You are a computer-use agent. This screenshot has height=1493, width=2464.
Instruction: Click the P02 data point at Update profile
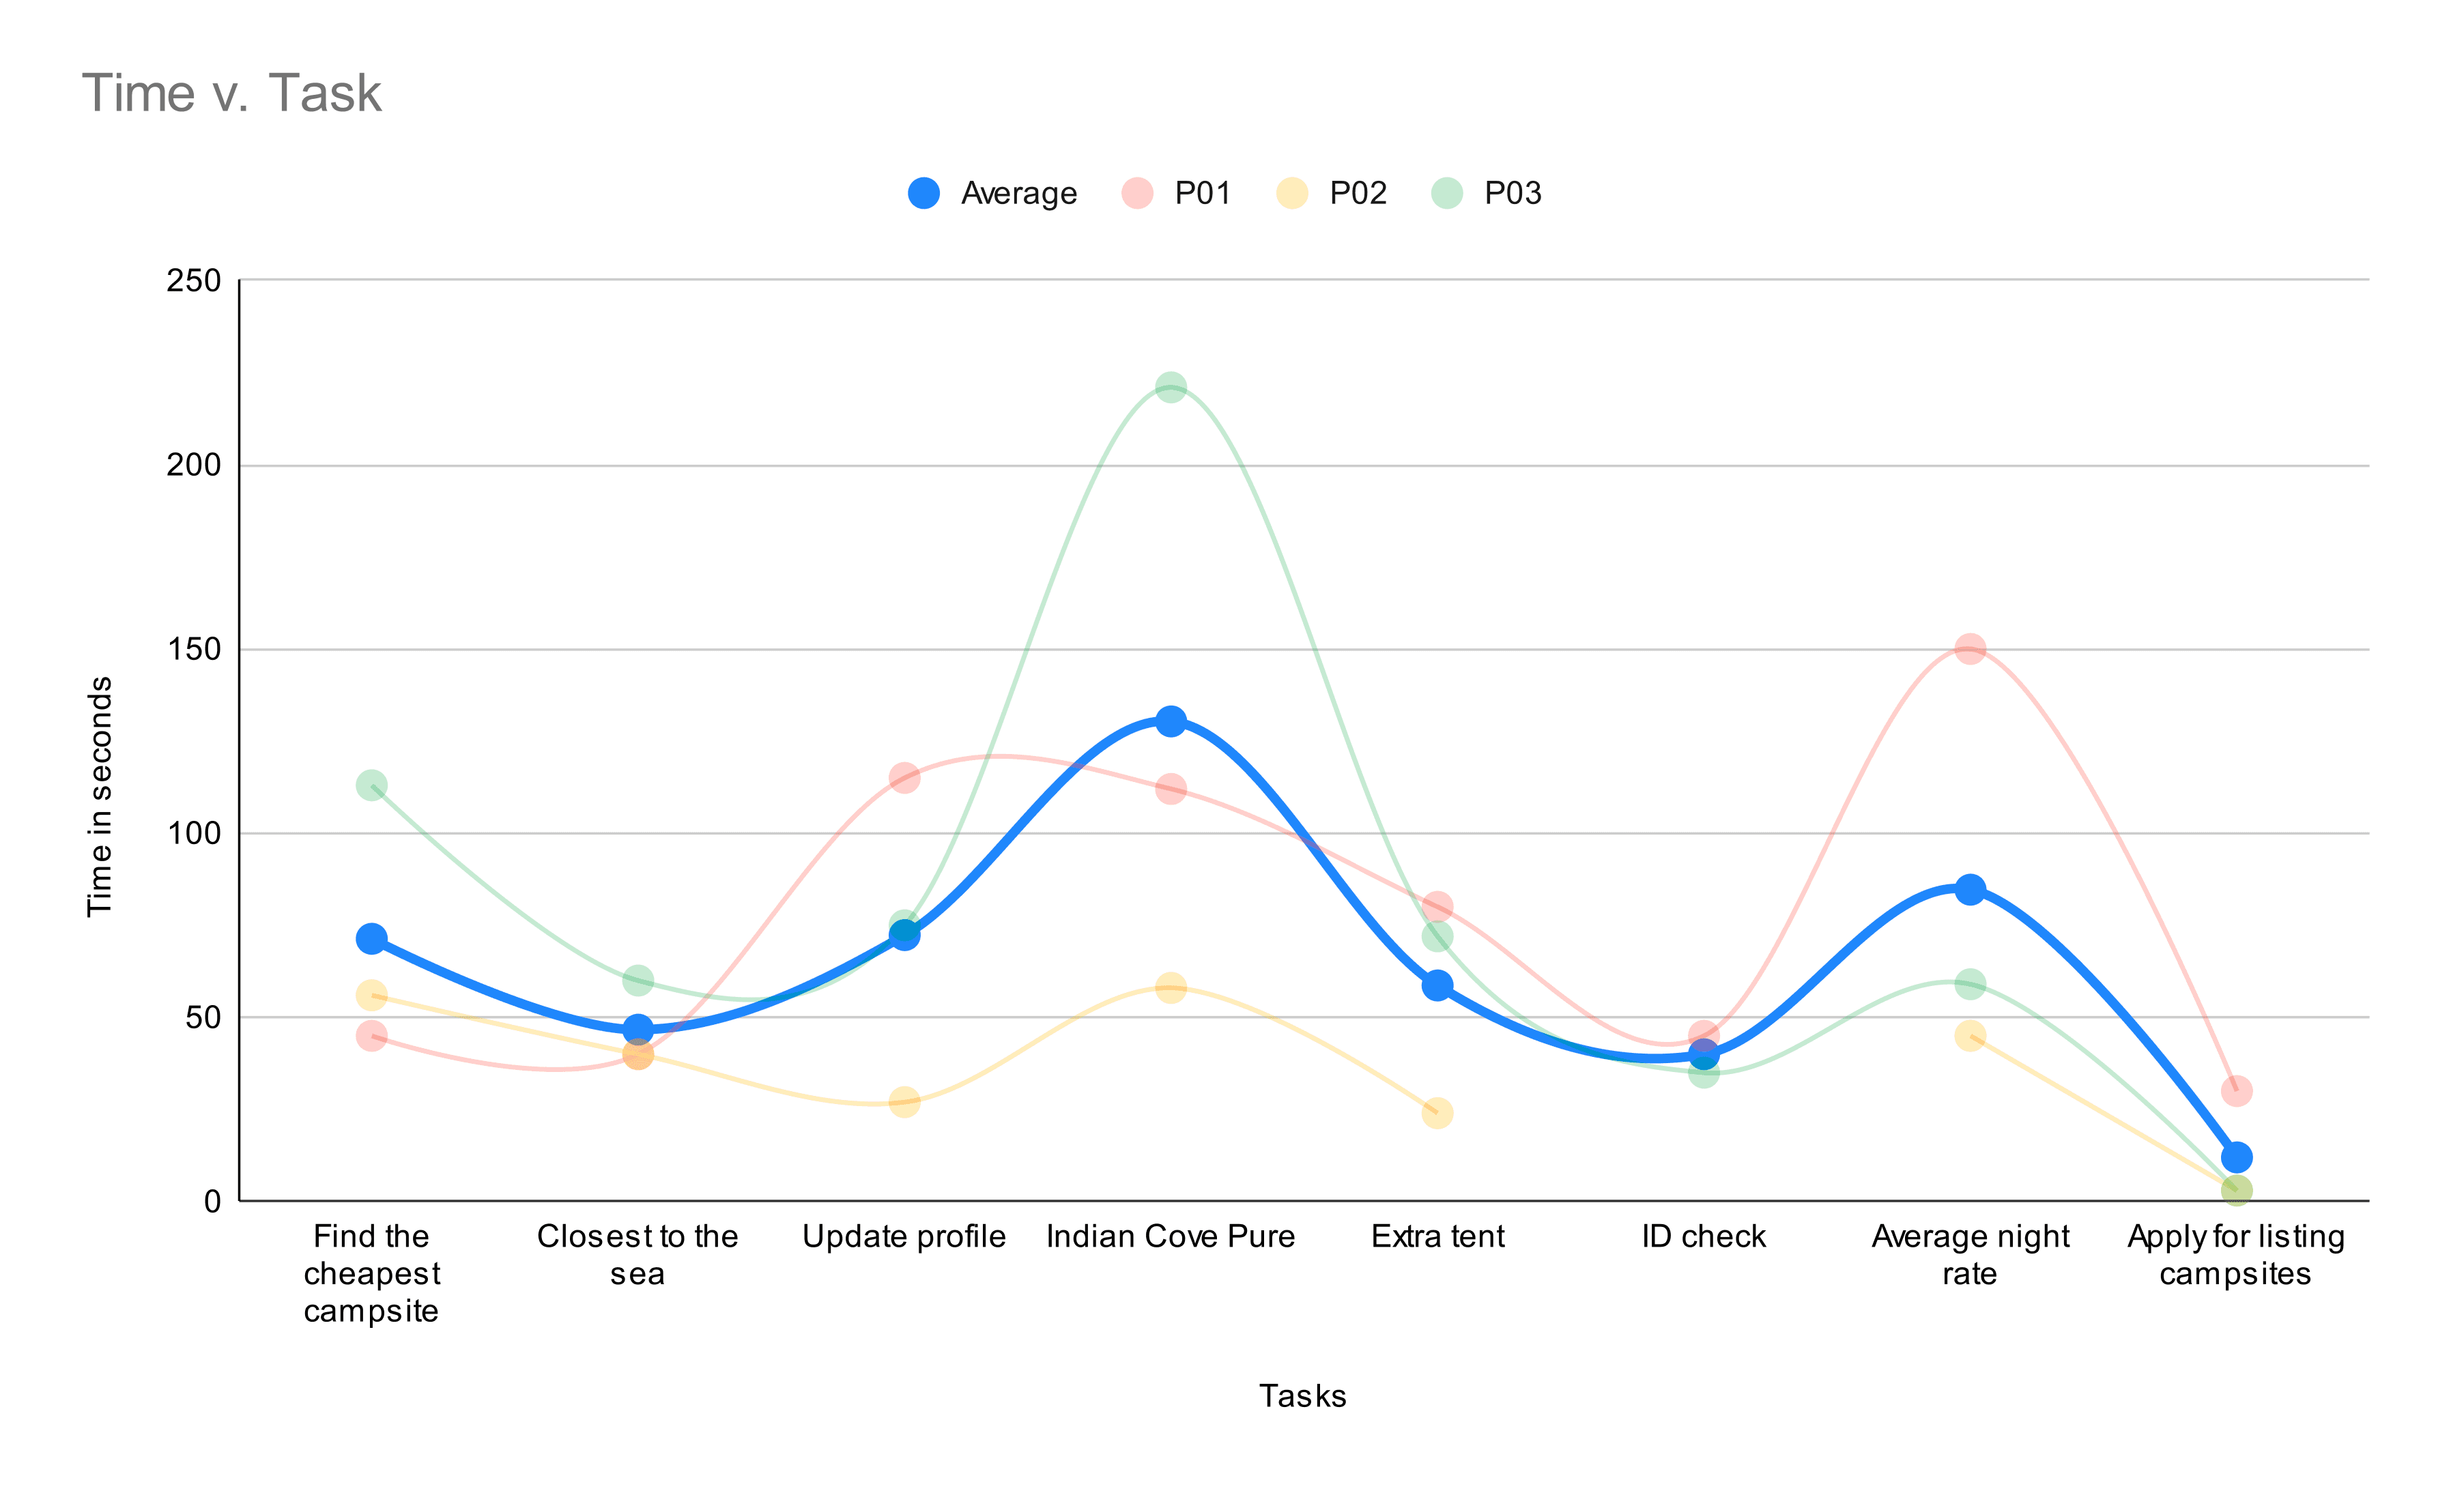pos(904,1102)
